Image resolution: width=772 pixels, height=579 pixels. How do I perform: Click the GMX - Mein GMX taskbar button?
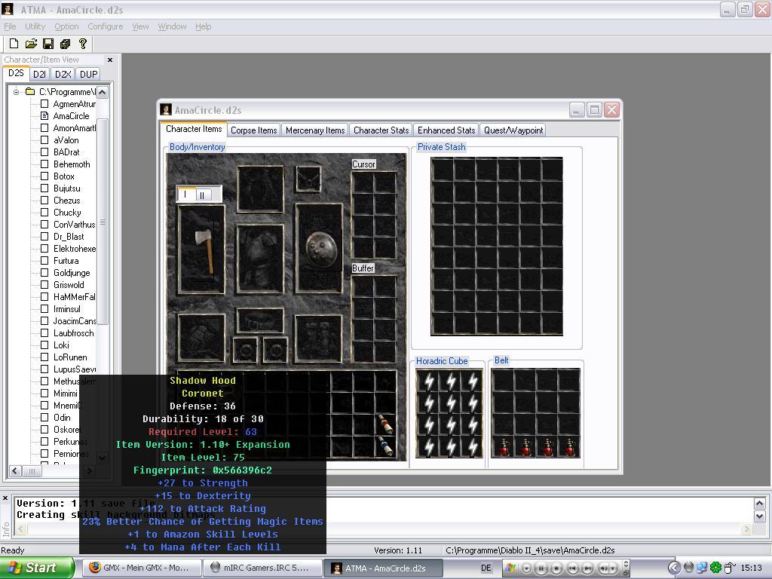coord(142,568)
